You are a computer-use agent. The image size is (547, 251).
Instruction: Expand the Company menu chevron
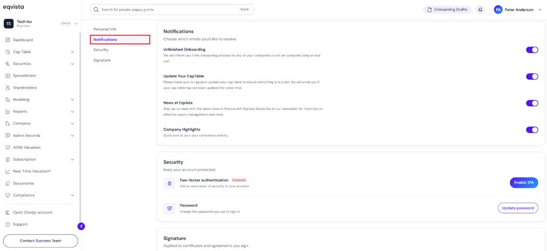coord(72,123)
